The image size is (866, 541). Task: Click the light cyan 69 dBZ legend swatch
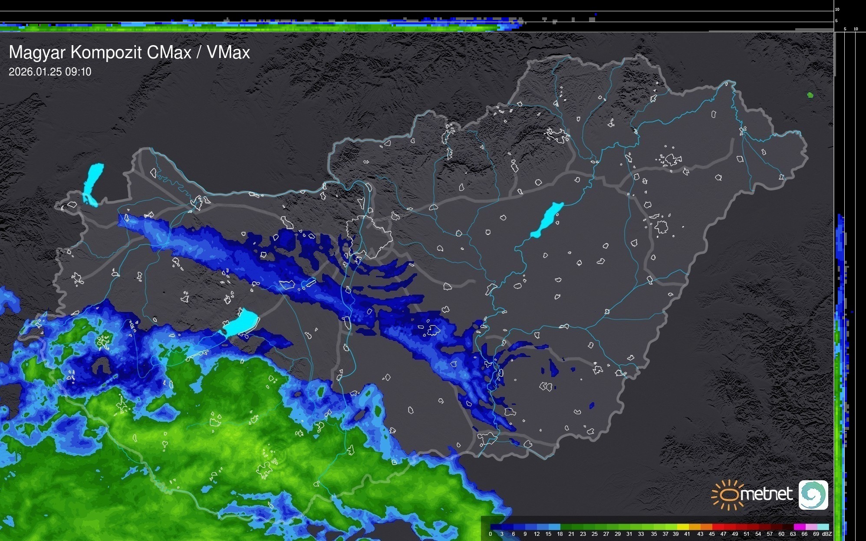(823, 527)
